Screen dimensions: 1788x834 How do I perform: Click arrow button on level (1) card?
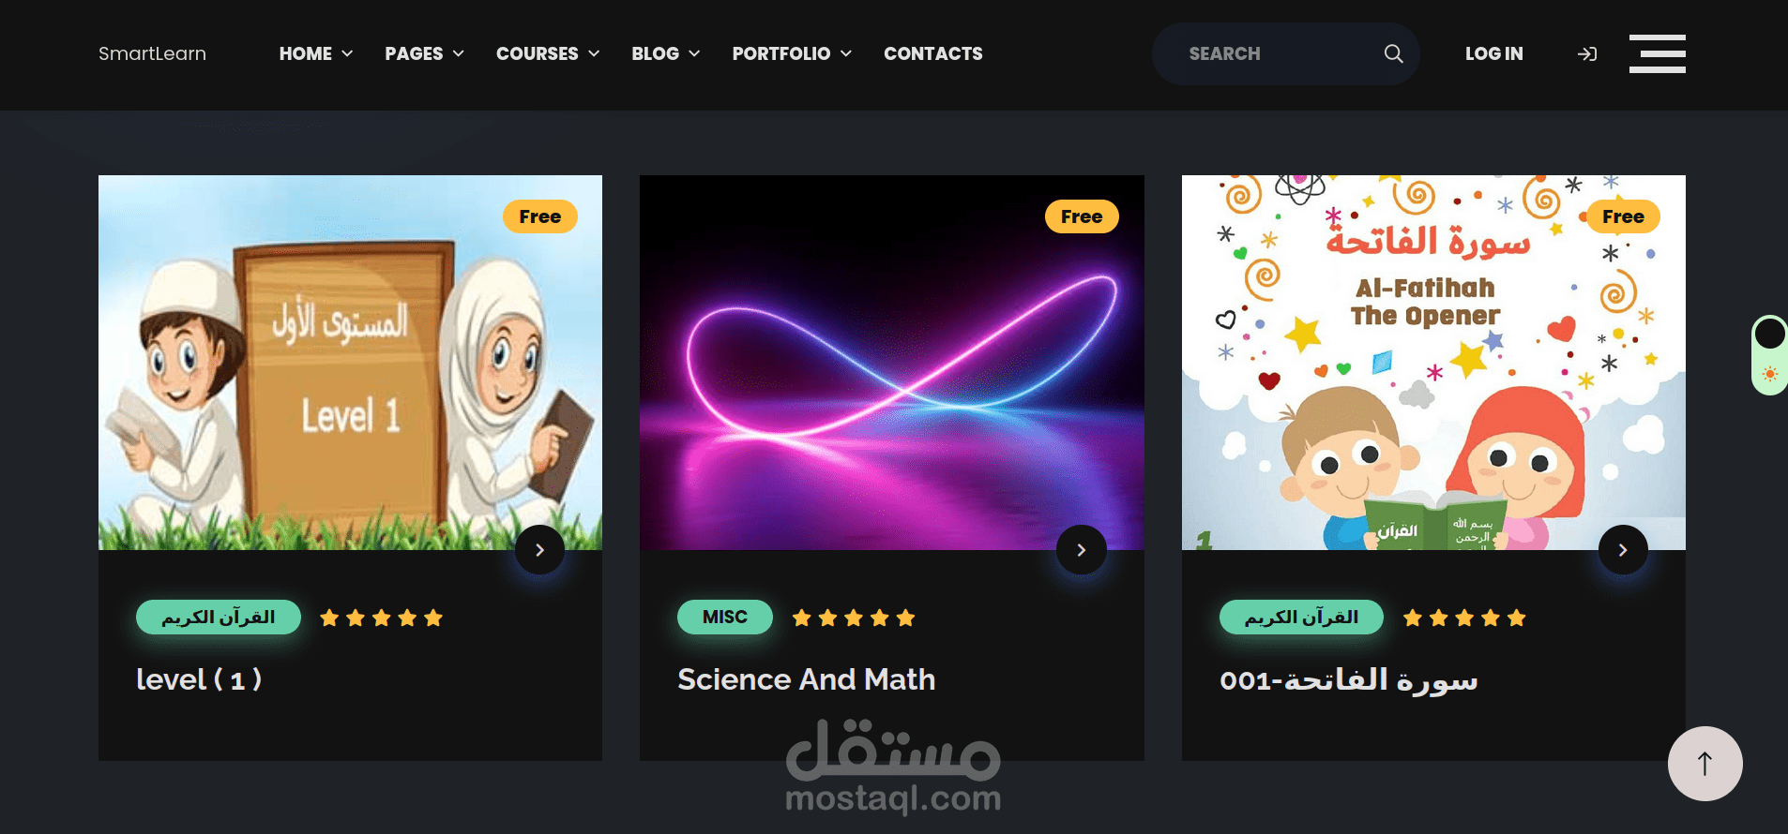pyautogui.click(x=539, y=550)
